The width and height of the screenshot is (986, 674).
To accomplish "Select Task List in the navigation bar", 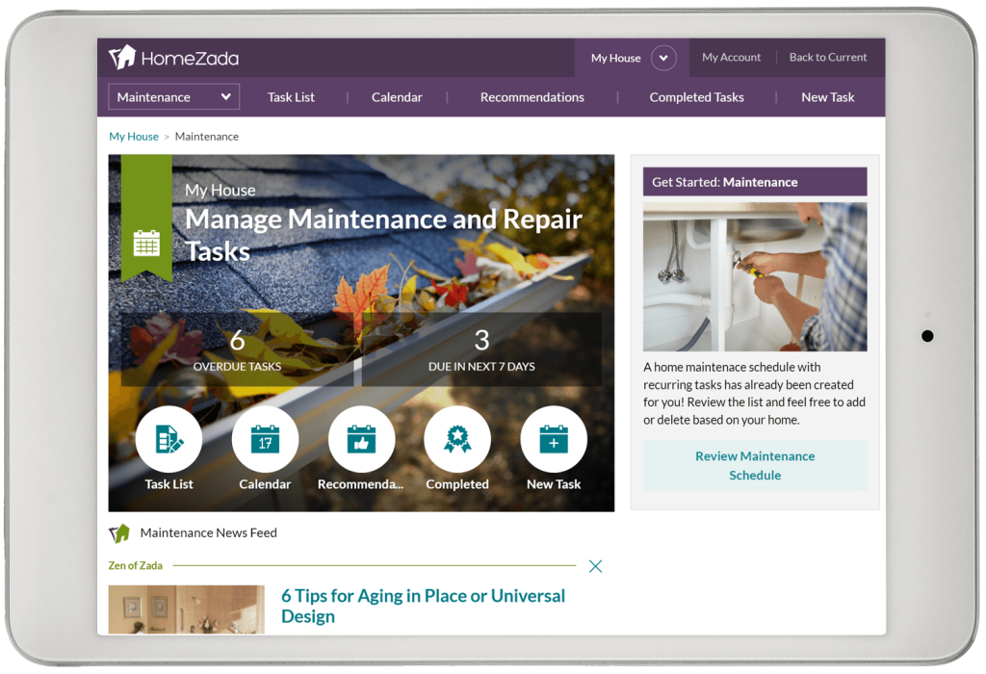I will pyautogui.click(x=291, y=97).
